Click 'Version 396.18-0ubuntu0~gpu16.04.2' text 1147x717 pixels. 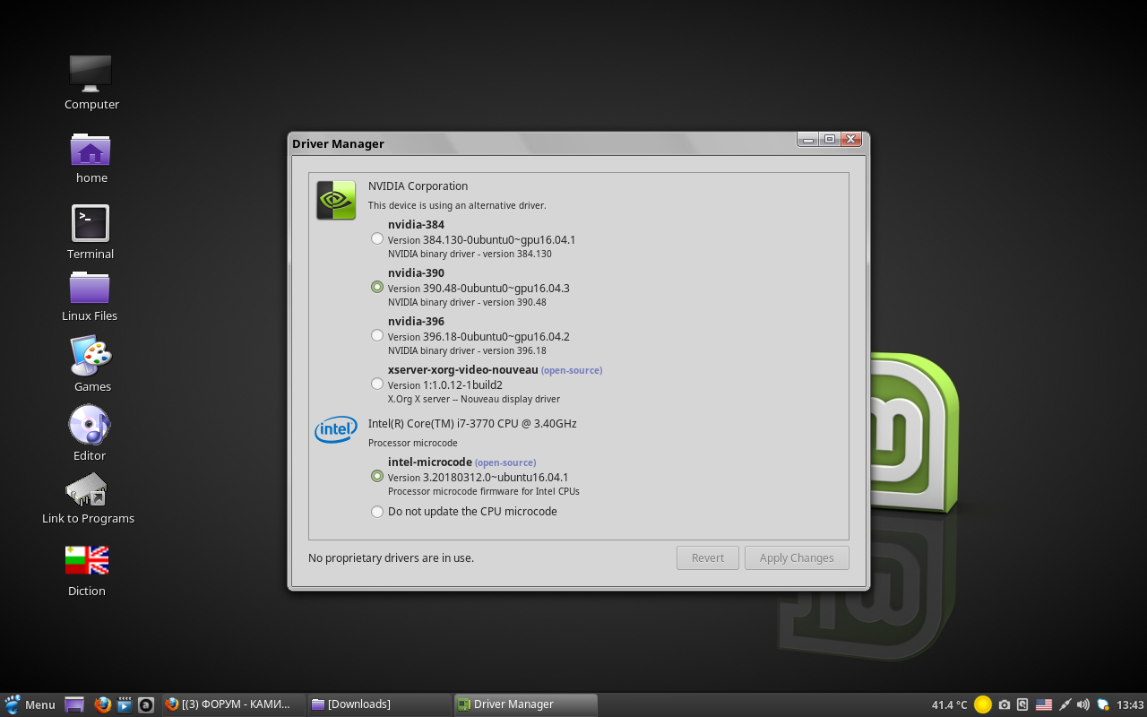[x=479, y=337]
